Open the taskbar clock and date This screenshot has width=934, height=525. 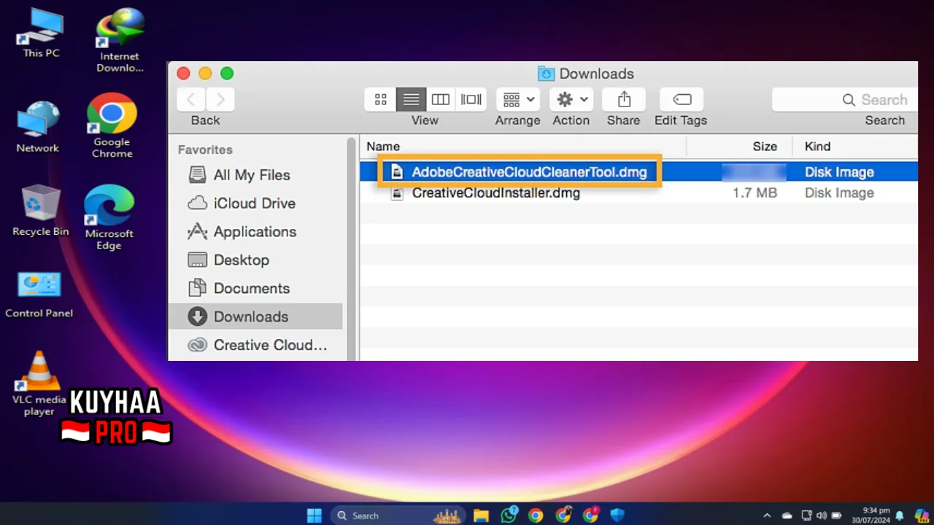click(x=871, y=516)
